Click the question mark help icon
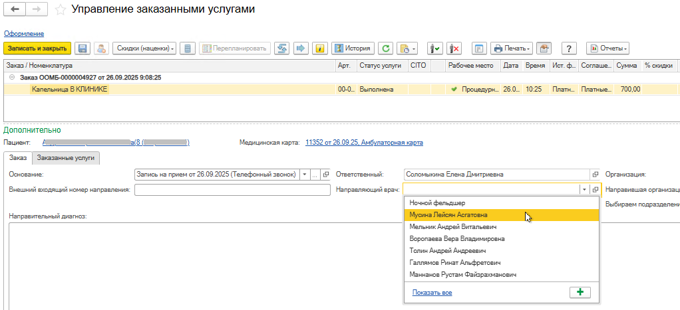Viewport: 680px width, 310px height. (568, 48)
